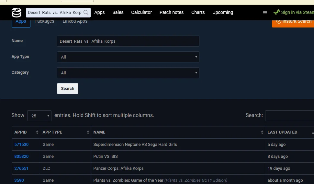314x184 pixels.
Task: Open the Apps nav menu
Action: pos(99,12)
